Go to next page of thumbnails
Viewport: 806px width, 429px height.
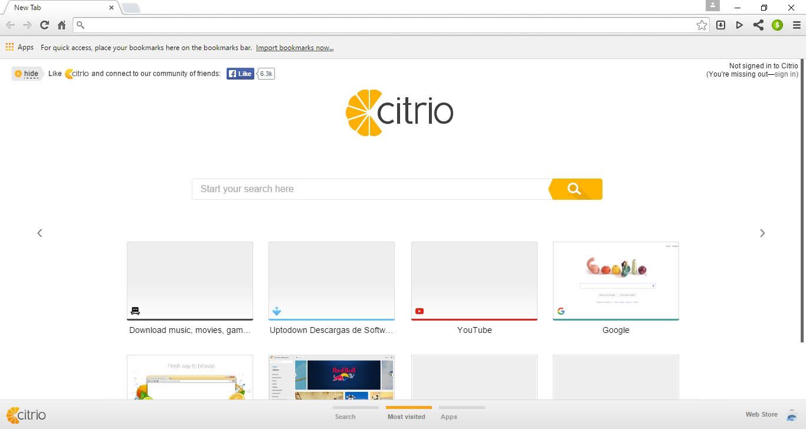762,233
